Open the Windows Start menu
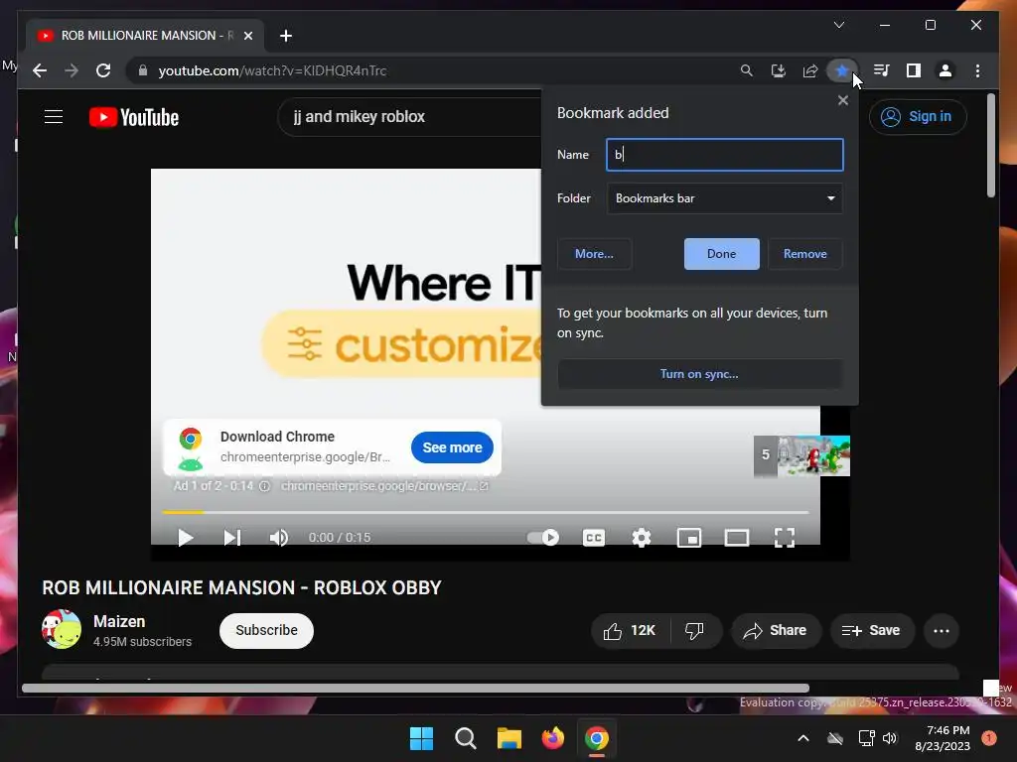Screen dimensions: 1017x762 421,738
